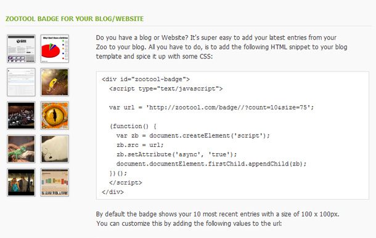Open the pale white webpage thumbnail

(21, 82)
